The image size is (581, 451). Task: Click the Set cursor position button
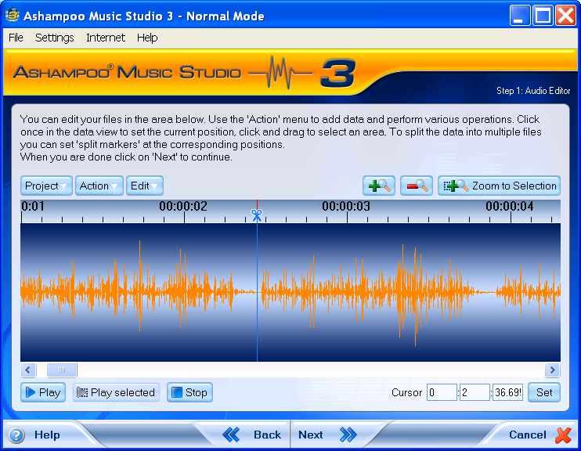[544, 392]
